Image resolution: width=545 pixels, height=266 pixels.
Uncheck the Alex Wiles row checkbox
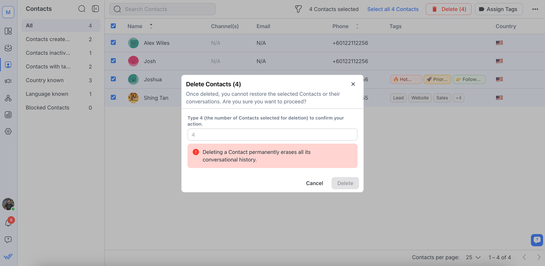[x=113, y=43]
